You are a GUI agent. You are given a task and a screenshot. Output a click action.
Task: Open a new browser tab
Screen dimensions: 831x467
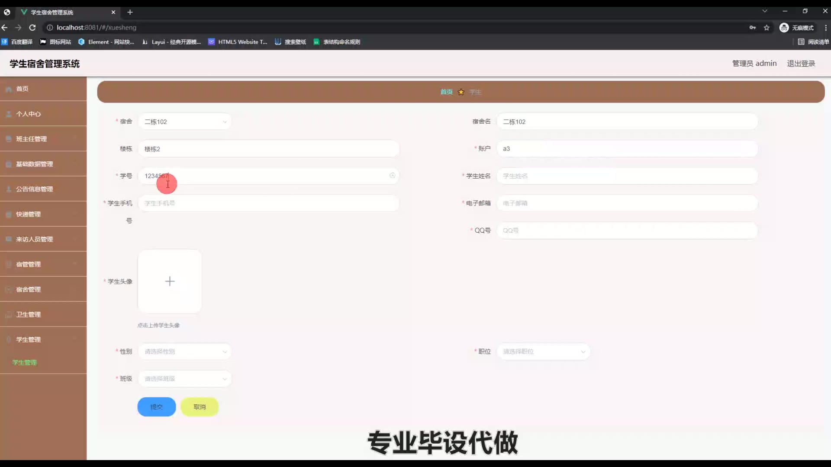point(130,12)
